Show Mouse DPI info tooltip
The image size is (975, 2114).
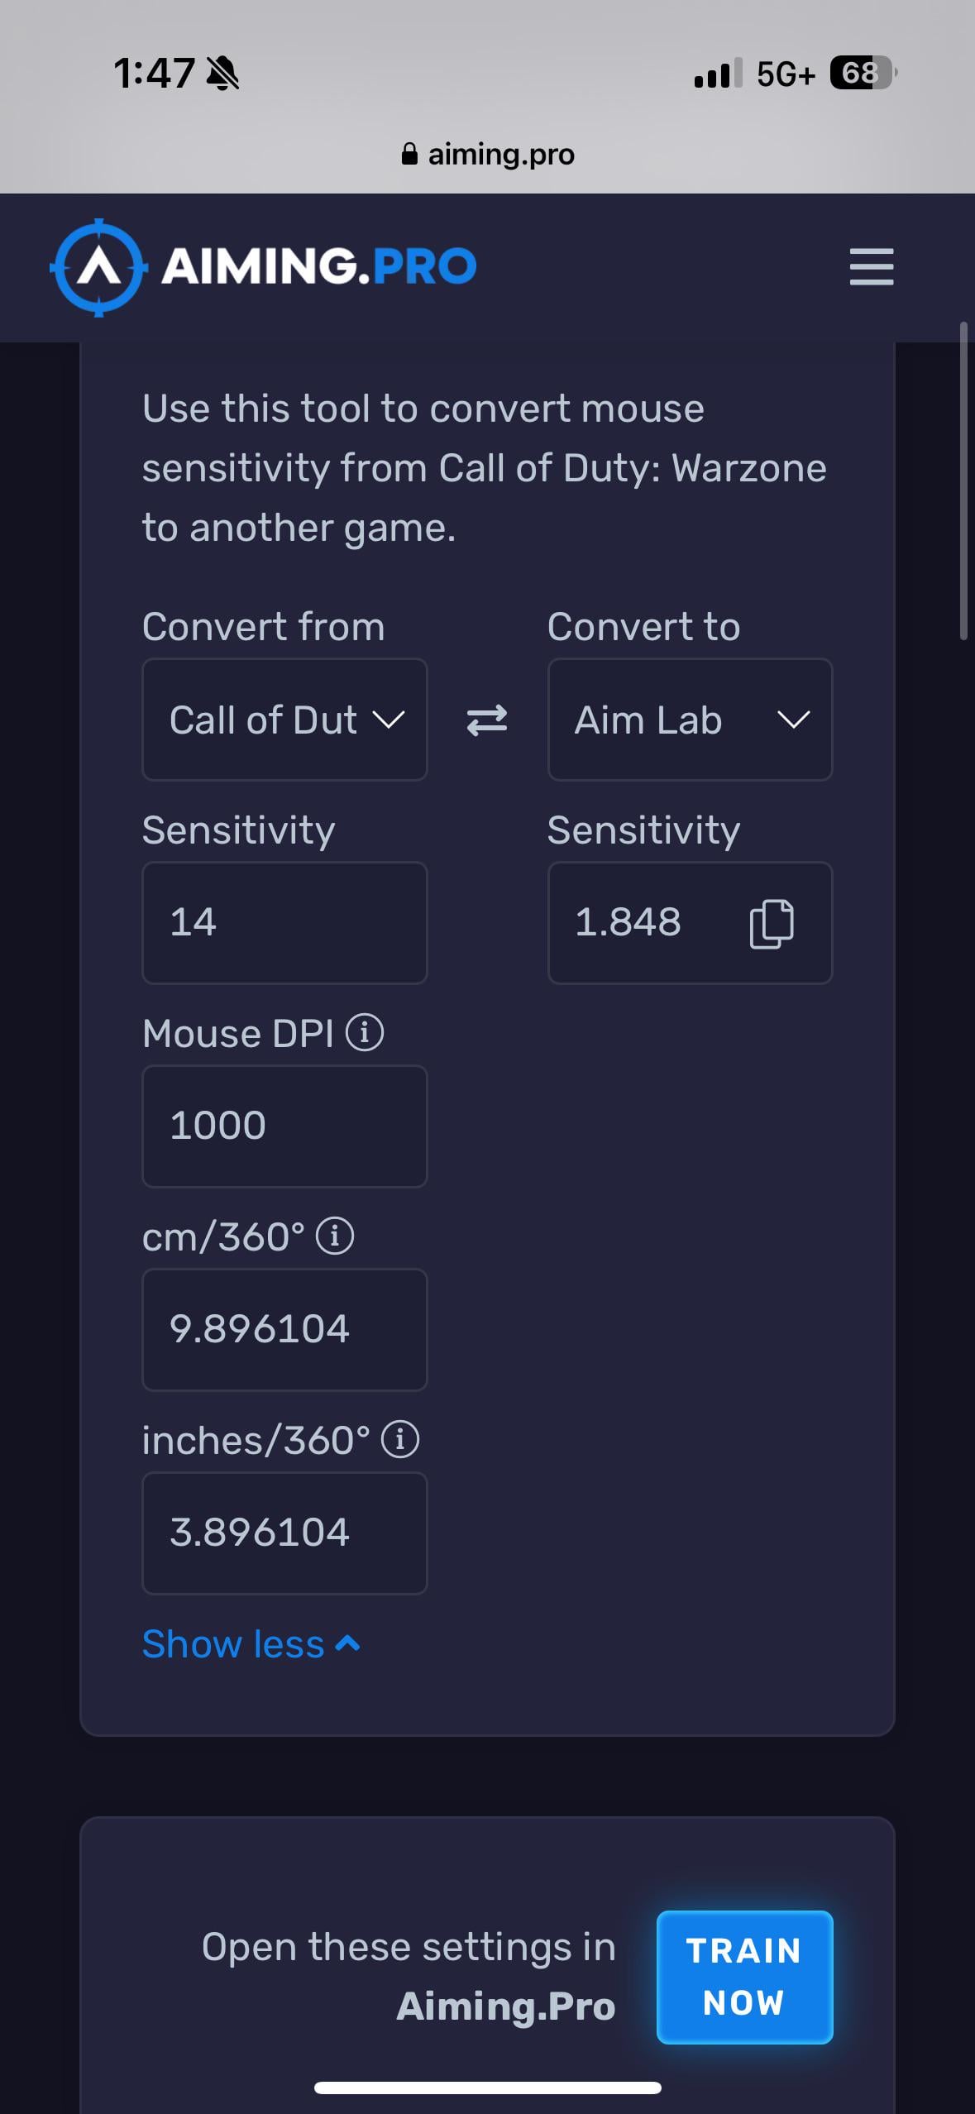click(365, 1033)
